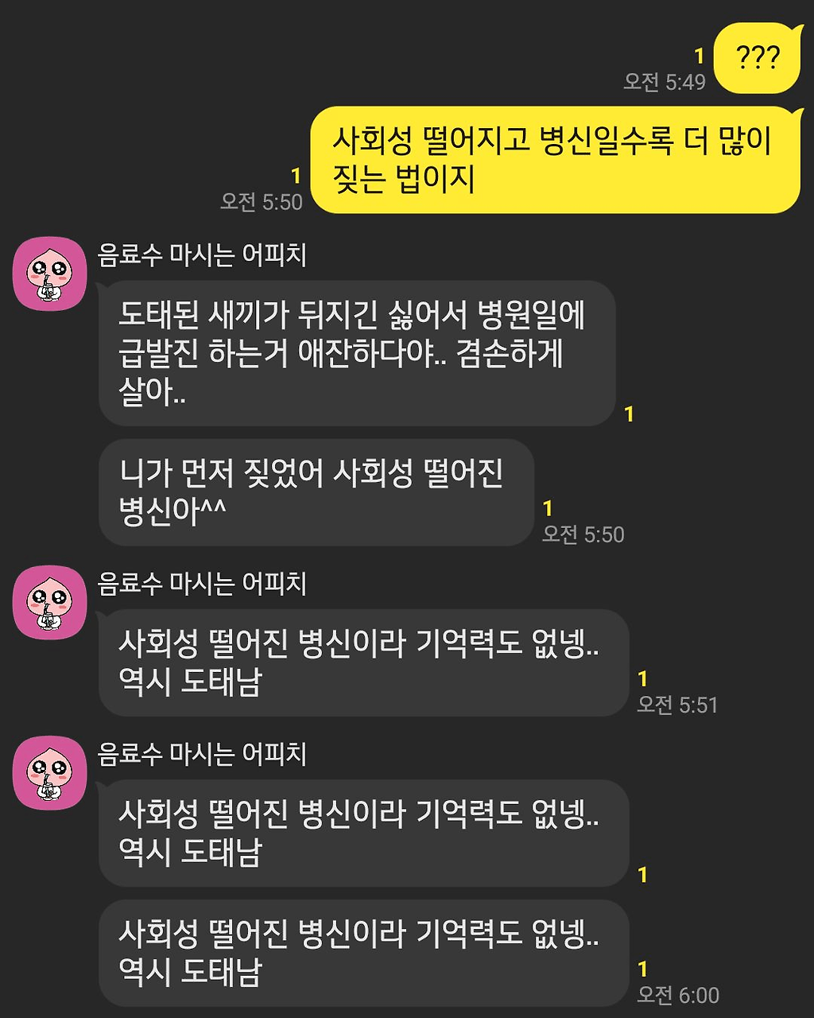Select gray message ending with 겸손하게 살아..

pyautogui.click(x=357, y=353)
